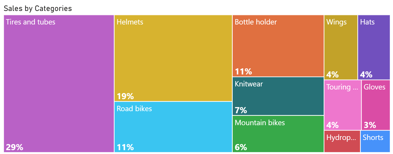Click the 7% label in Knitwear

click(x=241, y=110)
